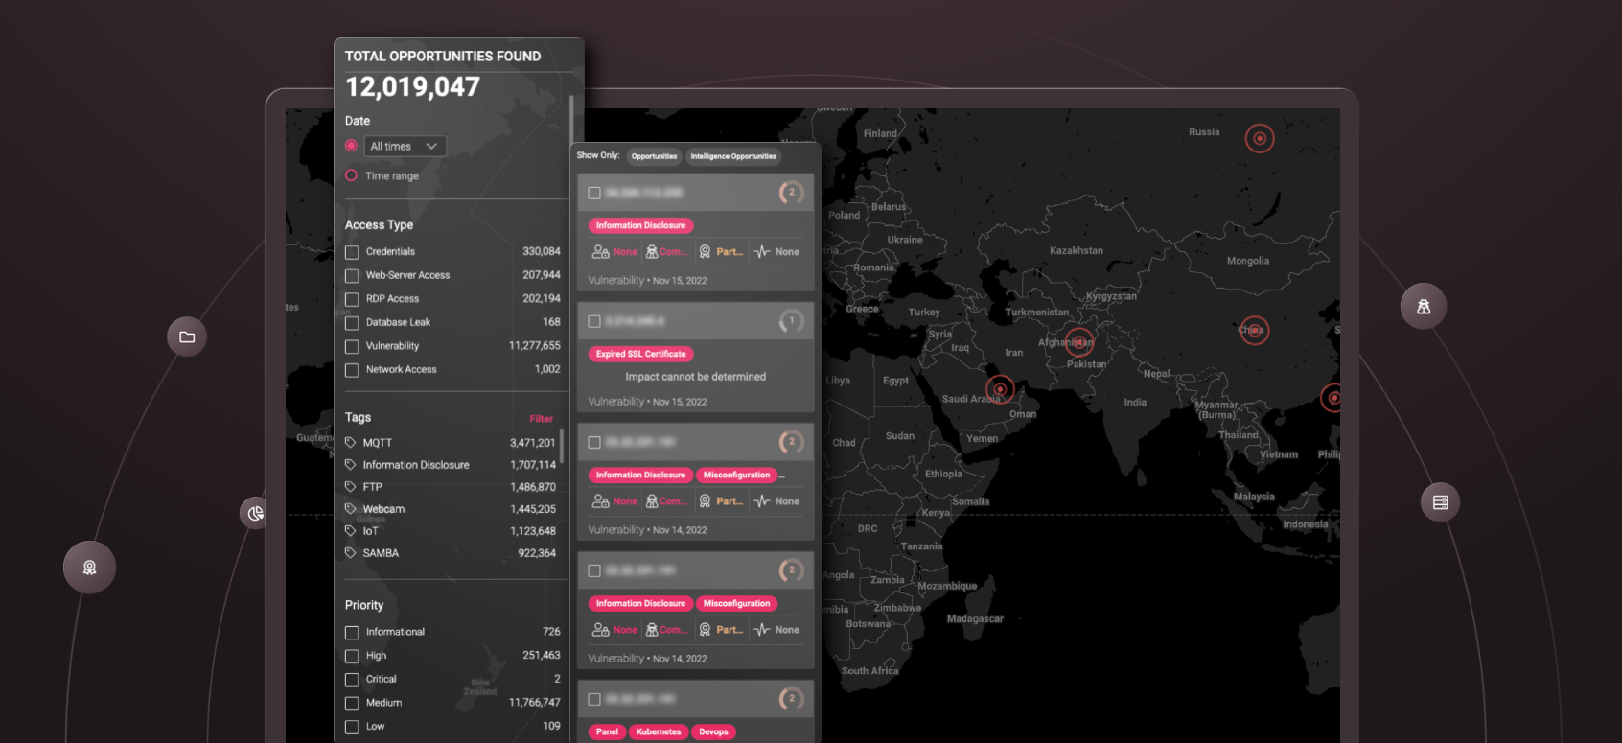
Task: Click the score ring on the Expired SSL Certificate card
Action: pyautogui.click(x=791, y=321)
